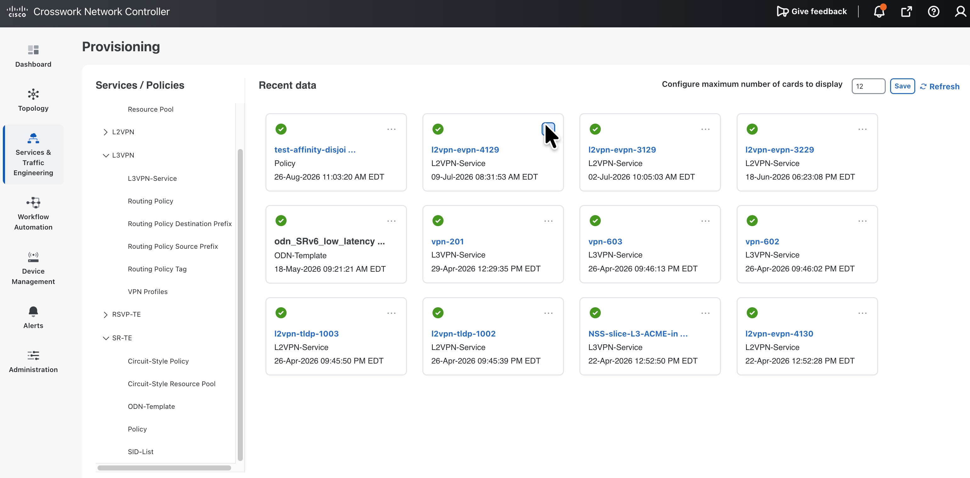Open more options on l2vpn-evpn-3129 card
970x478 pixels.
(x=705, y=129)
